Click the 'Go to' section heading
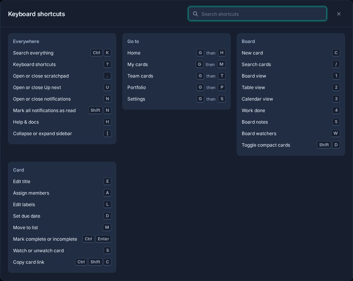 click(133, 41)
